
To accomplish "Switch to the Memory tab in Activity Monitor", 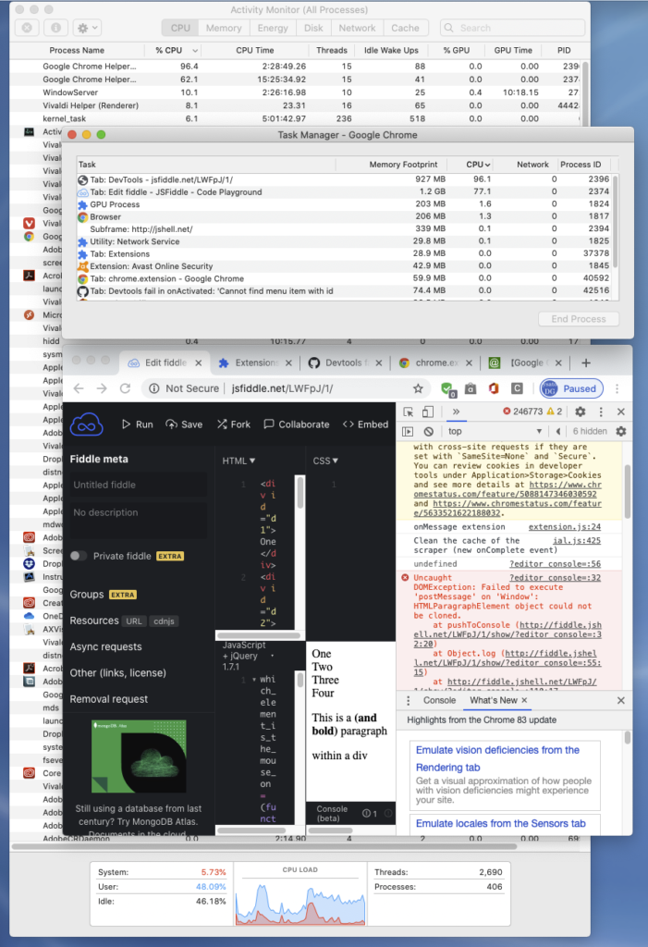I will [224, 29].
